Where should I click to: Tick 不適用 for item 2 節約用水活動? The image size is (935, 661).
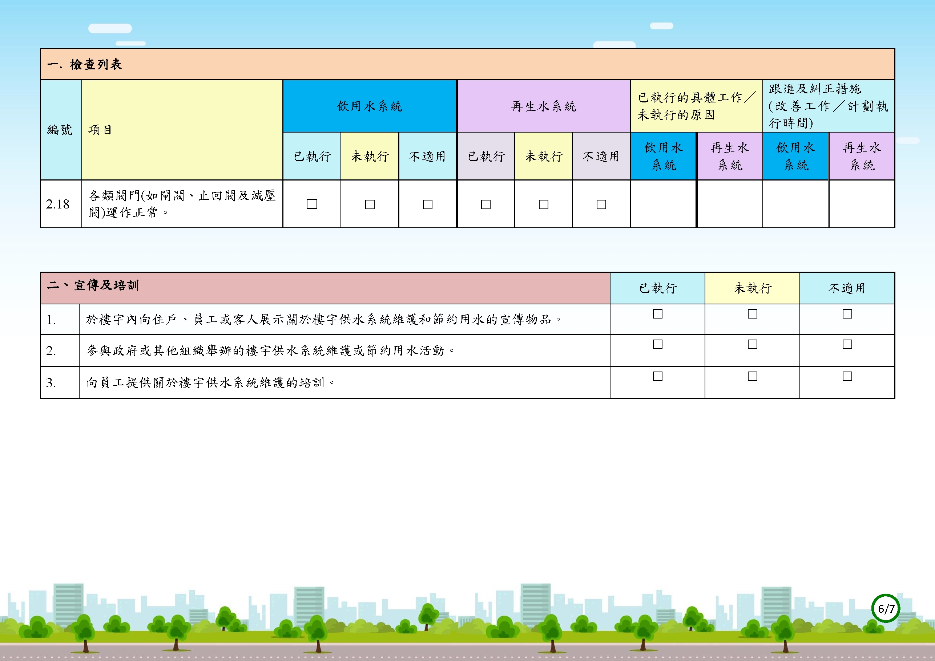(x=847, y=344)
